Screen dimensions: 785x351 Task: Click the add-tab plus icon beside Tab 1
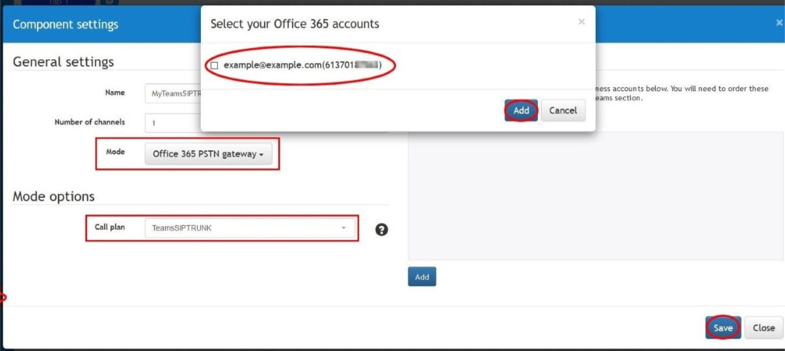109,2
